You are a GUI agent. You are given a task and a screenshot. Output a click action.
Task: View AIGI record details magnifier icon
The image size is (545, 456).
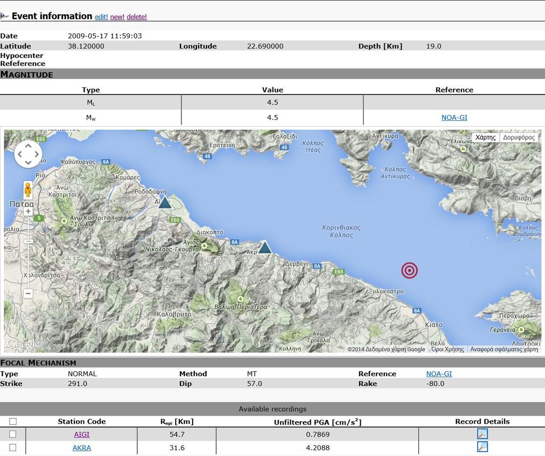click(482, 434)
